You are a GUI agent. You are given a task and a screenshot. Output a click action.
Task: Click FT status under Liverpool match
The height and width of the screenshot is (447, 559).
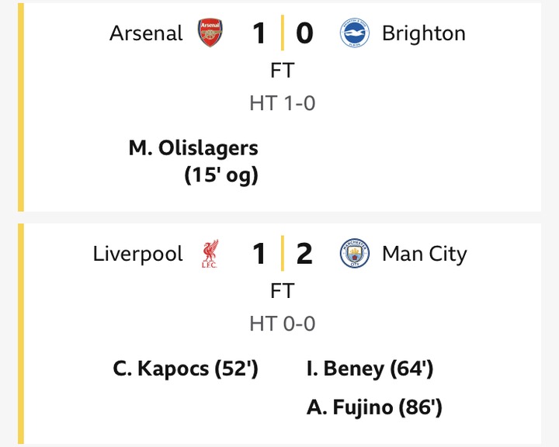(x=282, y=291)
